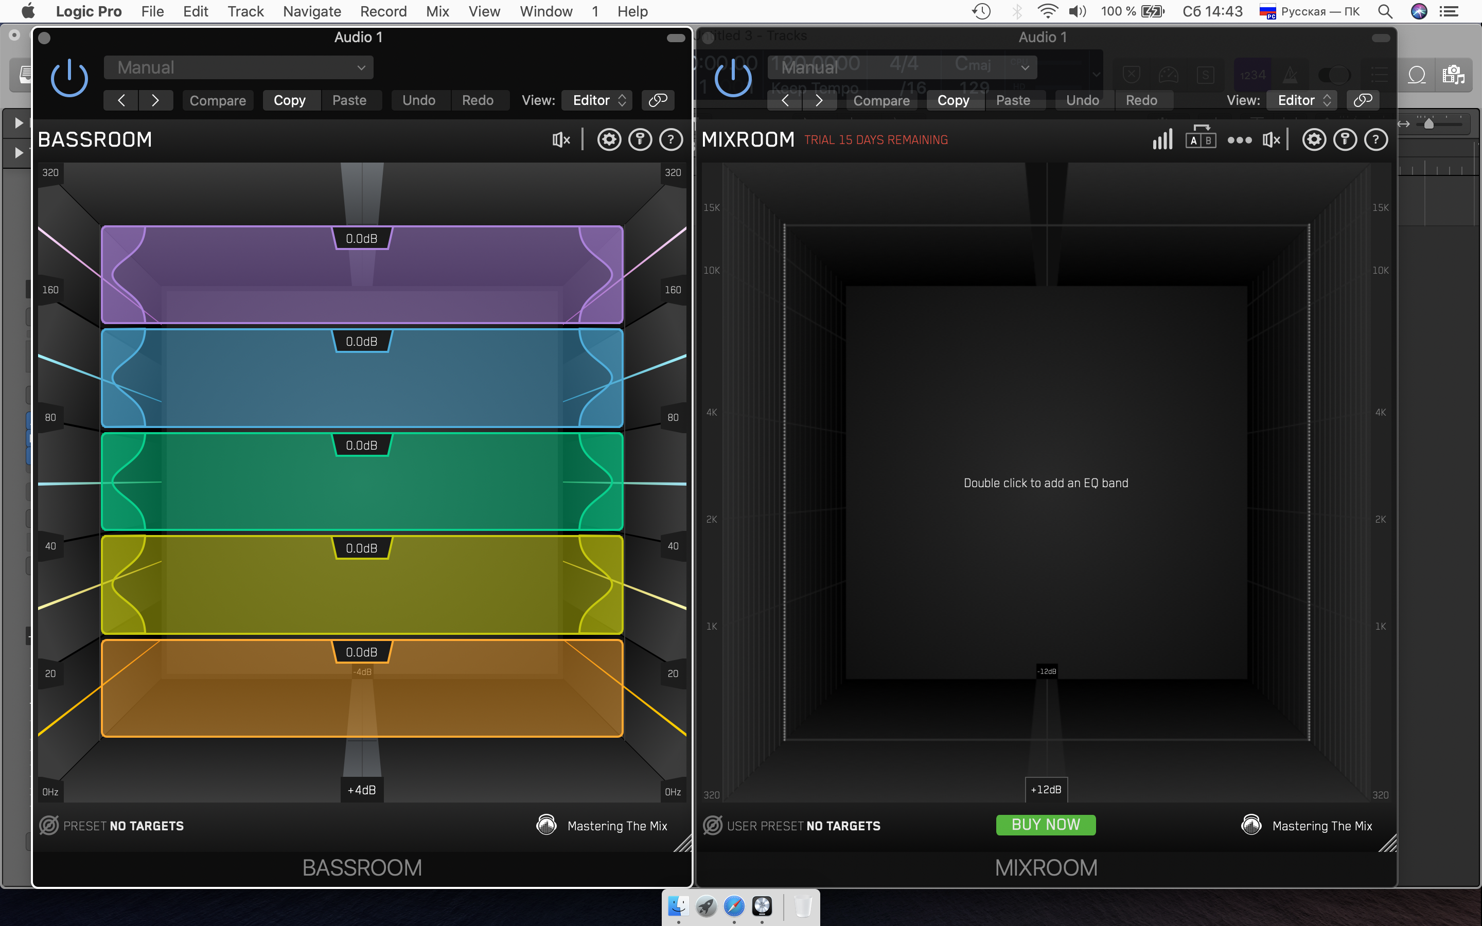This screenshot has width=1482, height=926.
Task: Click the link icon in MIXROOM header
Action: 1363,100
